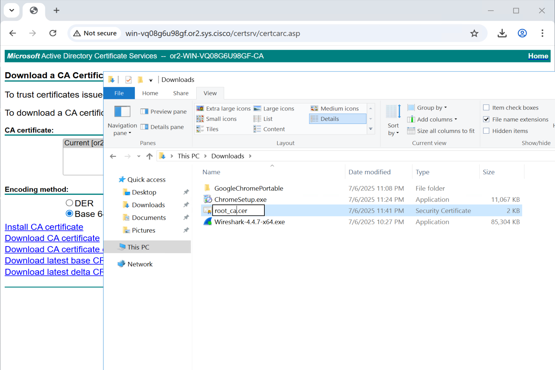Go up one folder level arrow
This screenshot has height=370, width=555.
[x=150, y=156]
